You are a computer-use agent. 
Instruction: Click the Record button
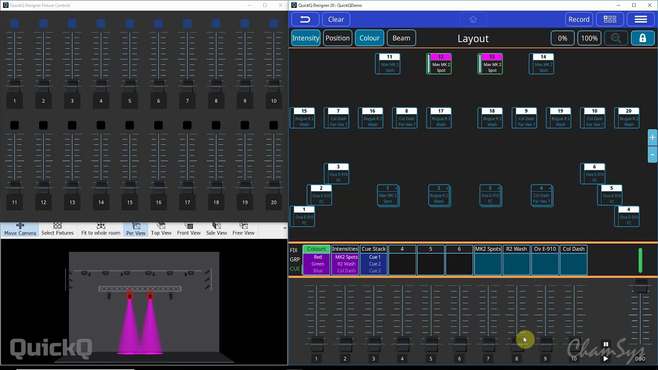coord(579,20)
